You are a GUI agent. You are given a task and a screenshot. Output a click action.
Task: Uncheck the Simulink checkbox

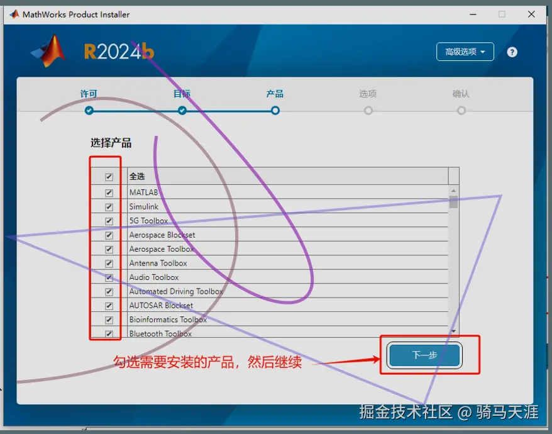click(109, 207)
